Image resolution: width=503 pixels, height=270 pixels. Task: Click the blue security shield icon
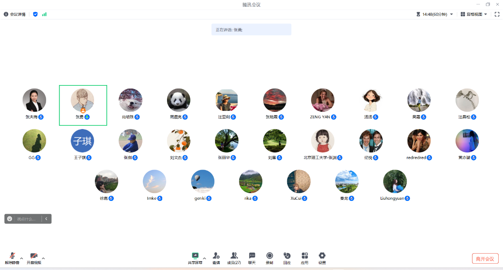pyautogui.click(x=35, y=14)
